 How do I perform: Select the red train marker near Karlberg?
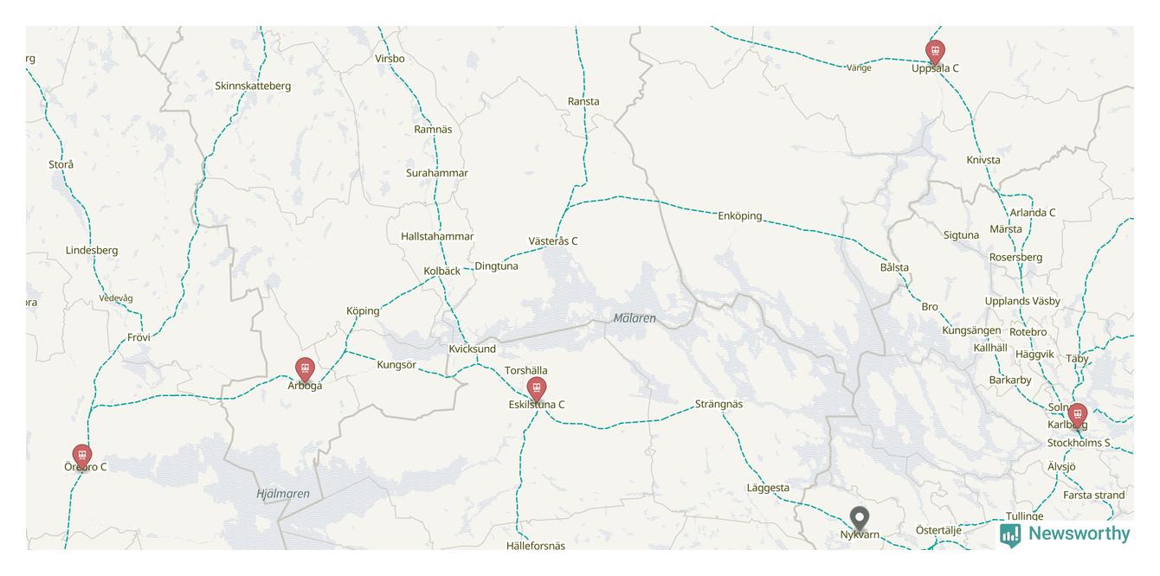1078,416
